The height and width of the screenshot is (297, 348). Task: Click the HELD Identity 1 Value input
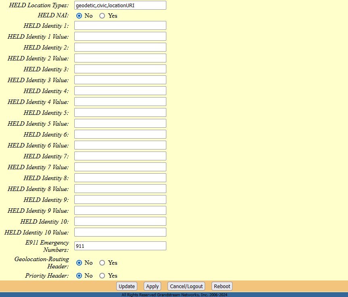(120, 36)
